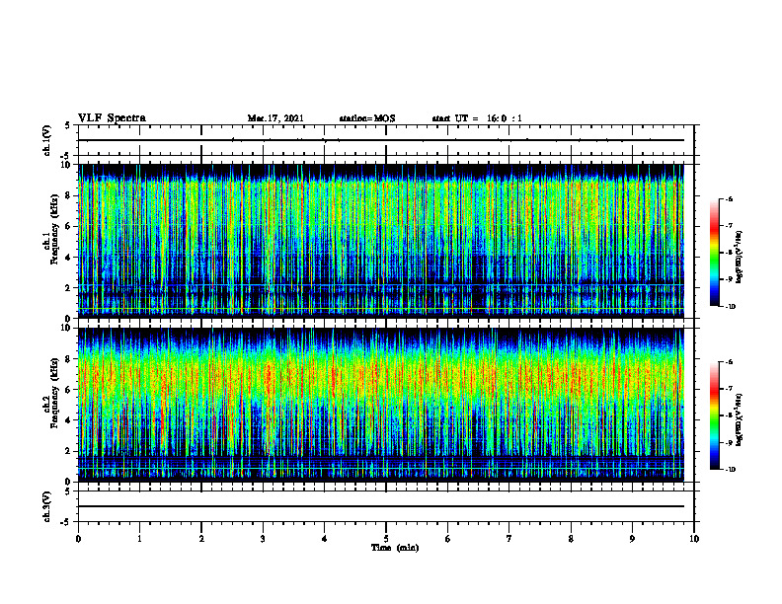Click the ch.2 color bar PSD units label
This screenshot has width=782, height=604.
pyautogui.click(x=740, y=419)
